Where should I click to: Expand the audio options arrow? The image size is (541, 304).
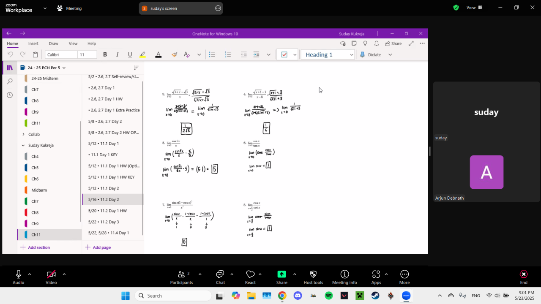coord(30,274)
